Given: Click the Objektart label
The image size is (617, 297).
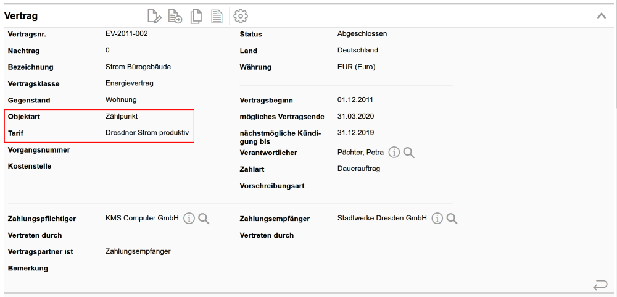Looking at the screenshot, I should [x=24, y=117].
